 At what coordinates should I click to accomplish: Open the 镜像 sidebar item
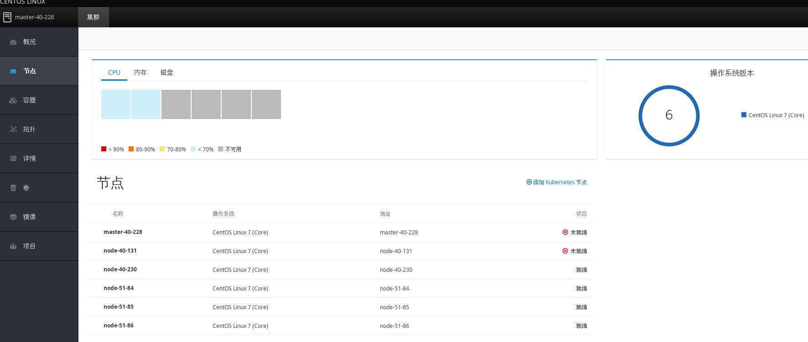point(39,217)
